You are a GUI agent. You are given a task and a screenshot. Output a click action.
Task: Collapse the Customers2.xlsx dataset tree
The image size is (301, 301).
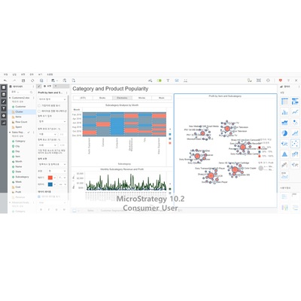[10, 98]
